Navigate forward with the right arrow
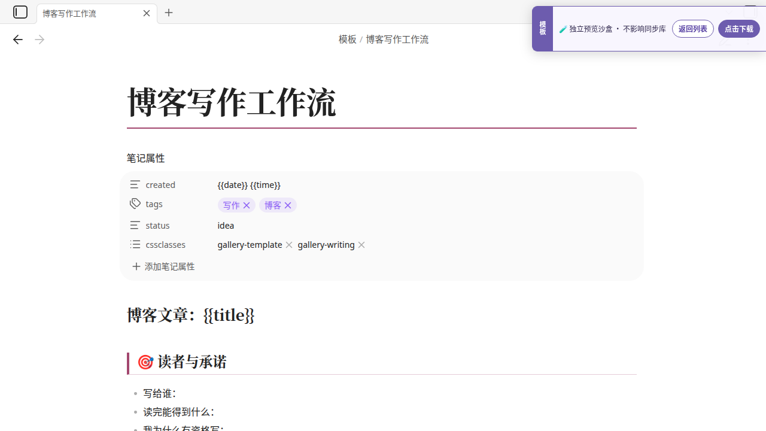Image resolution: width=766 pixels, height=431 pixels. click(39, 40)
